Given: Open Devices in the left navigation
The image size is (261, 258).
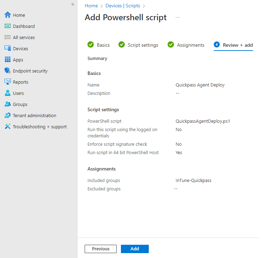Looking at the screenshot, I should coord(21,48).
